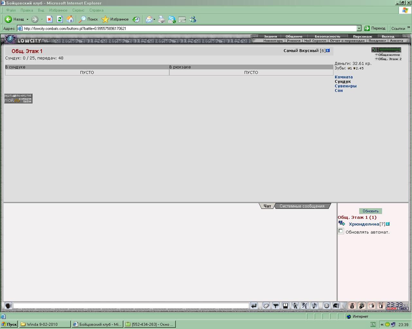412x329 pixels.
Task: Open the Файл menu
Action: (11, 10)
